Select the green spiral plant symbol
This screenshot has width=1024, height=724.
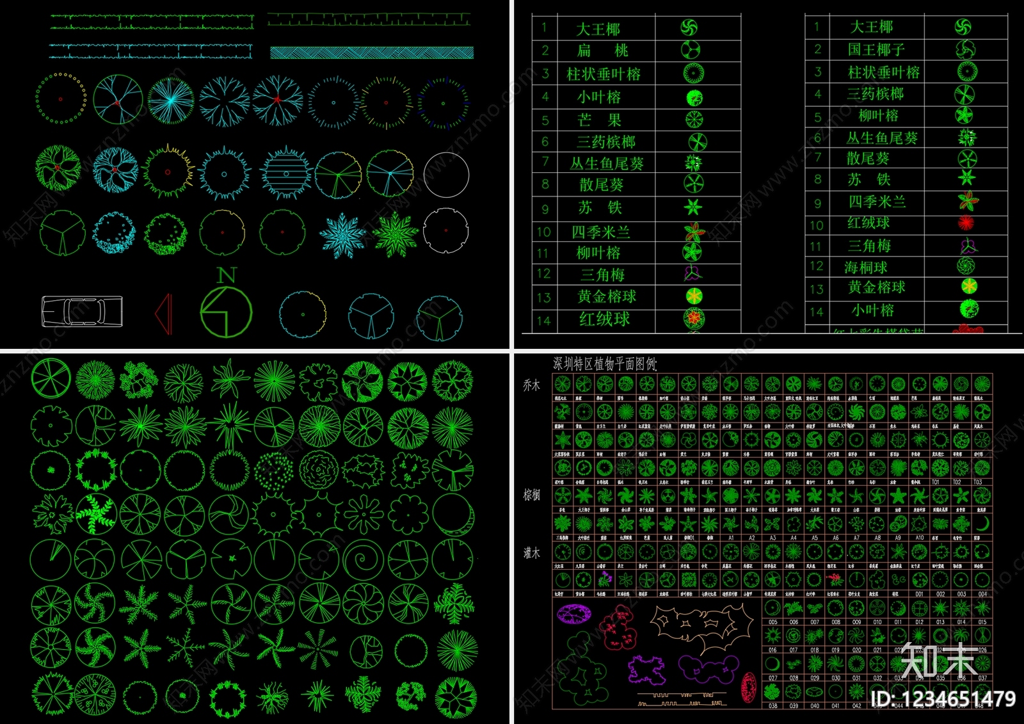point(363,559)
